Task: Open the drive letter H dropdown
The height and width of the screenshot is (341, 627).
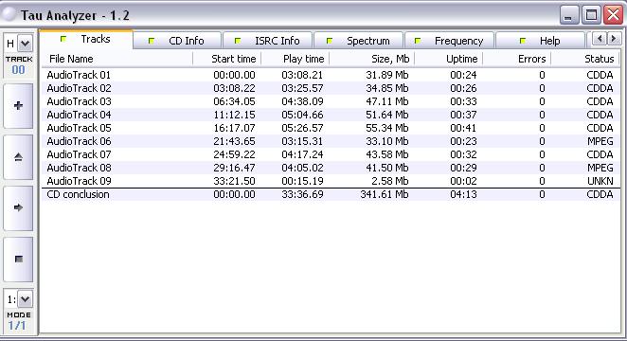Action: 25,44
